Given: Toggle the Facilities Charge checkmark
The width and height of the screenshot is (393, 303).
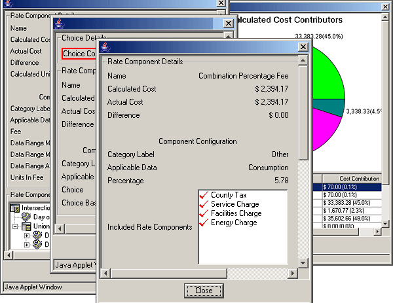Looking at the screenshot, I should tap(204, 214).
